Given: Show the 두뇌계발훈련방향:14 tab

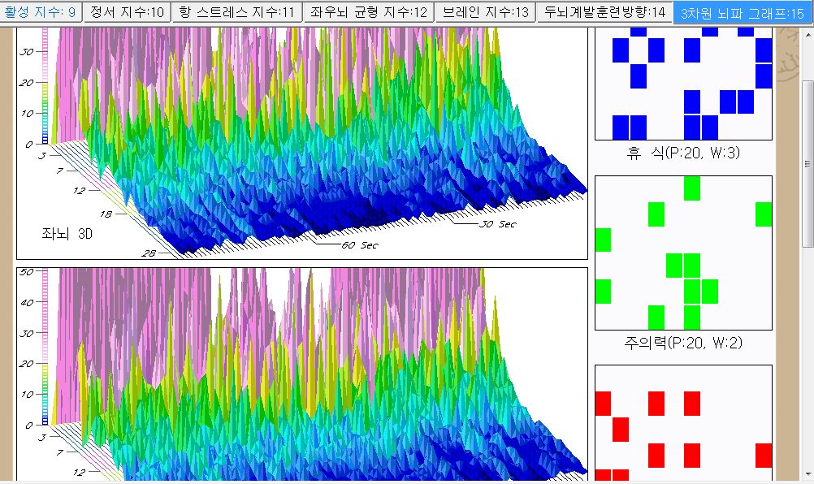Looking at the screenshot, I should (x=604, y=12).
